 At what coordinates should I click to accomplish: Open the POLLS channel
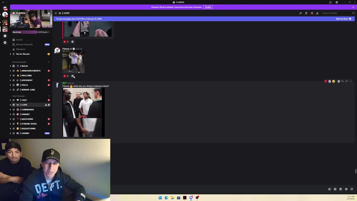31,85
